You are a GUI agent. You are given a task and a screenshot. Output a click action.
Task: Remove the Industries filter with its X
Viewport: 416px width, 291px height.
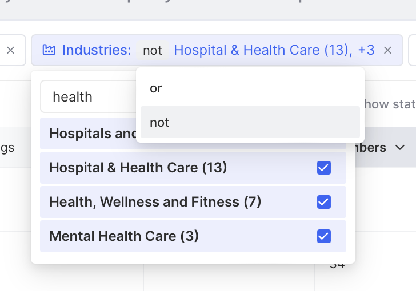coord(387,50)
